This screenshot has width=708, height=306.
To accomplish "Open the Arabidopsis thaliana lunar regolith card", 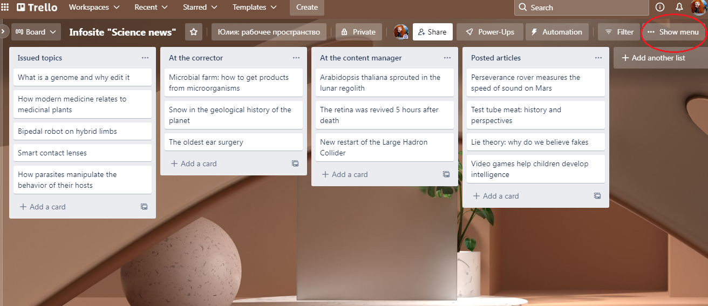I will coord(385,83).
